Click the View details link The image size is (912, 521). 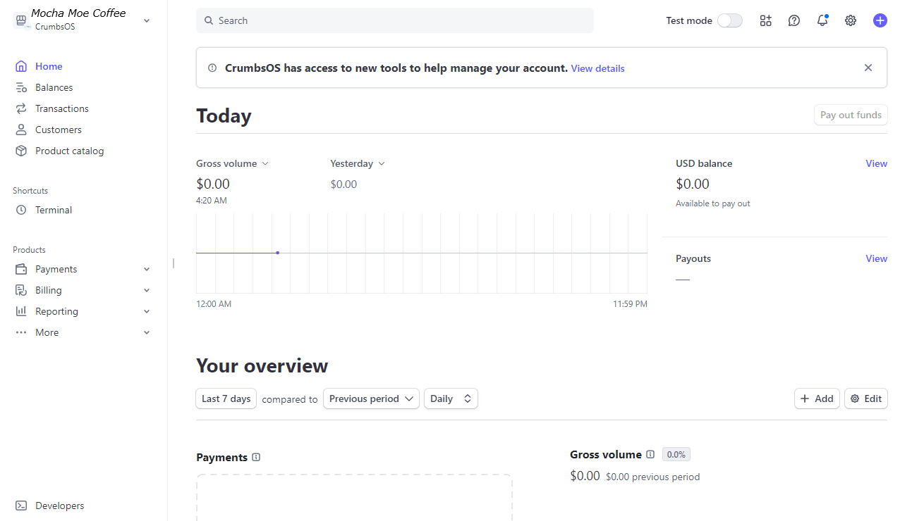pos(597,68)
